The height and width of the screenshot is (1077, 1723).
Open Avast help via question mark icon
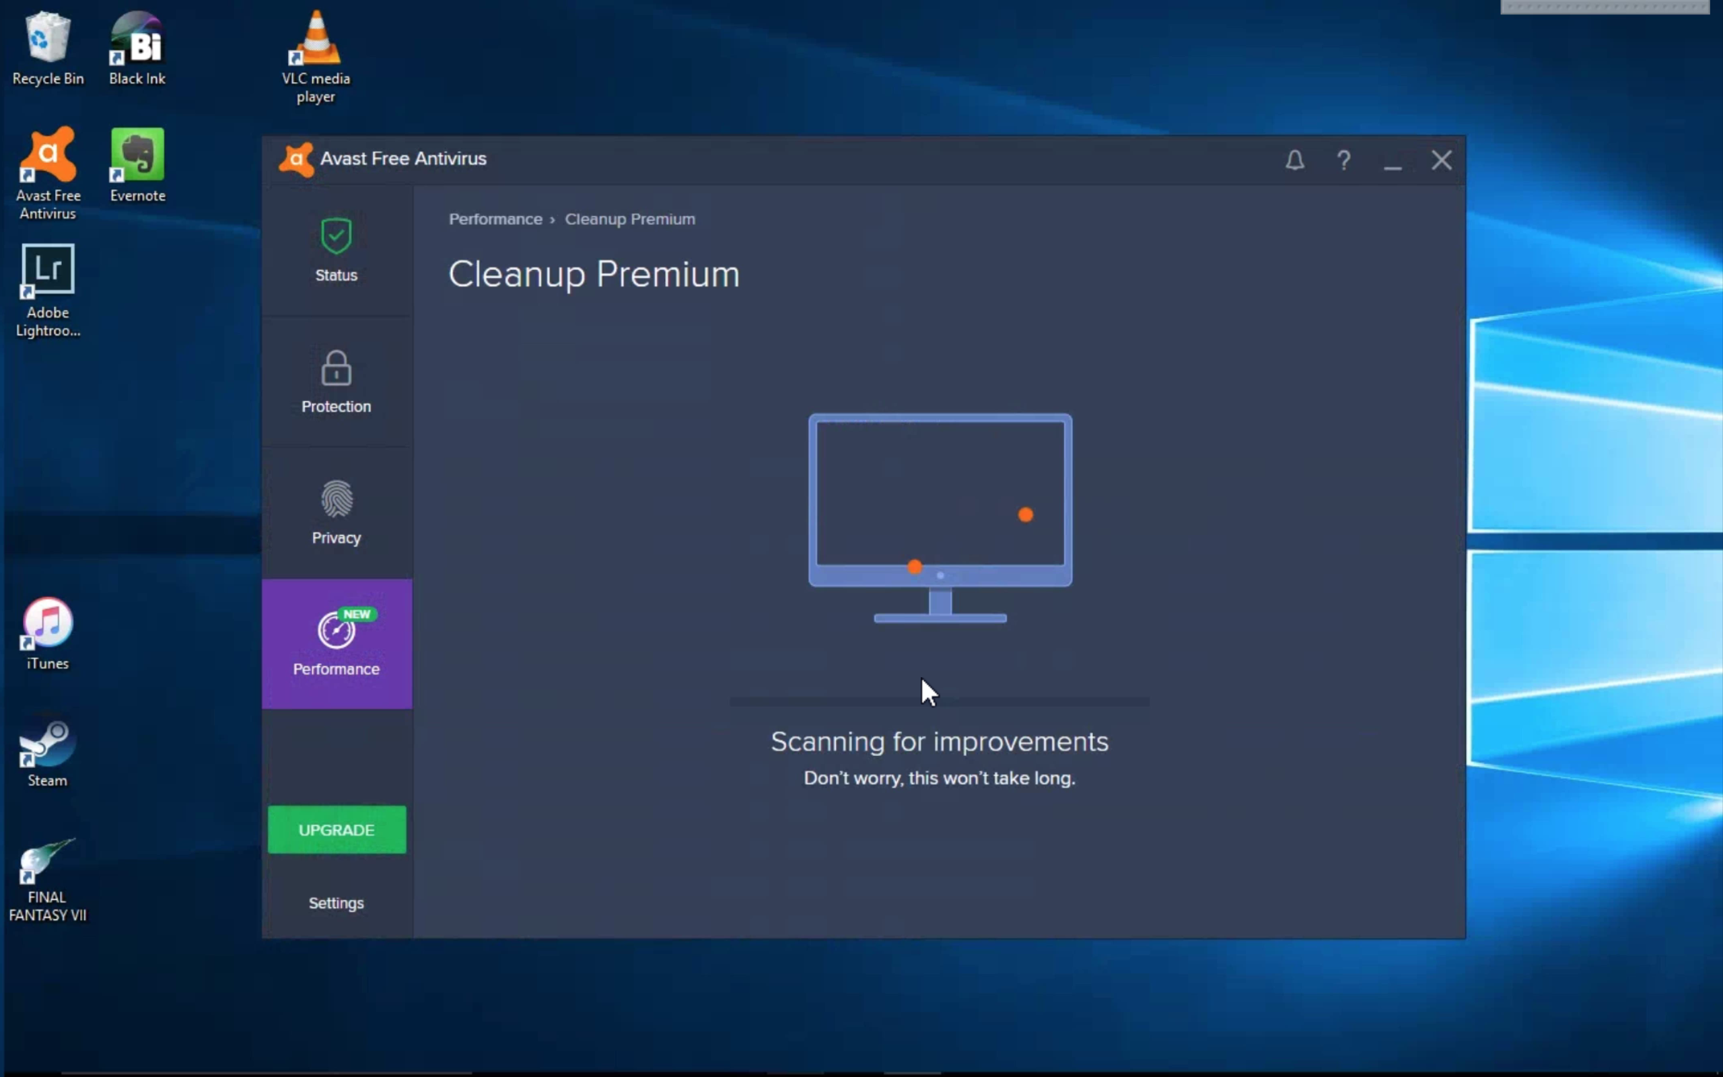[1343, 160]
